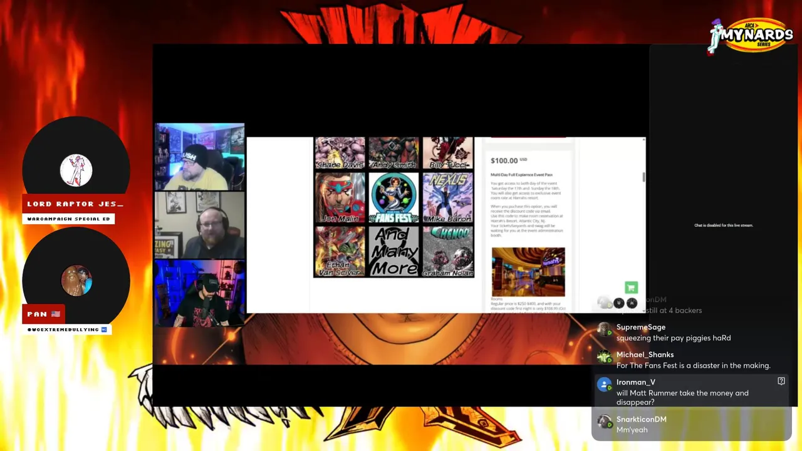This screenshot has width=802, height=451.
Task: Click the yellow-shirt host webcam feed
Action: tap(200, 157)
